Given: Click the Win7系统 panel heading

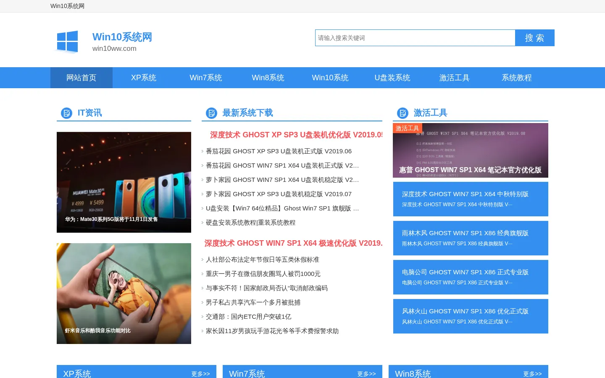Looking at the screenshot, I should (247, 373).
